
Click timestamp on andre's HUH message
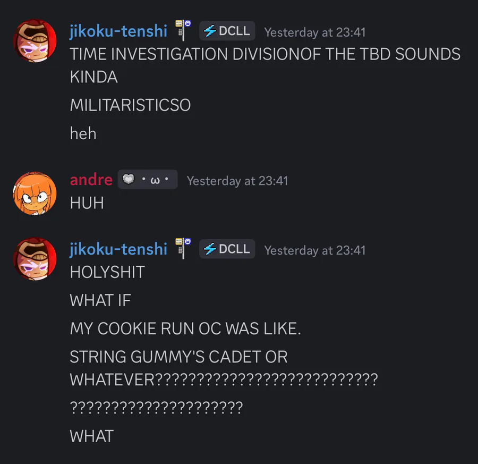point(237,181)
